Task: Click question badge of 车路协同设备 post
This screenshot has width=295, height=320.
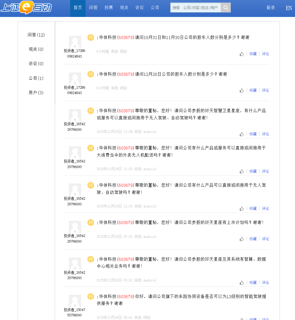Action: [91, 297]
